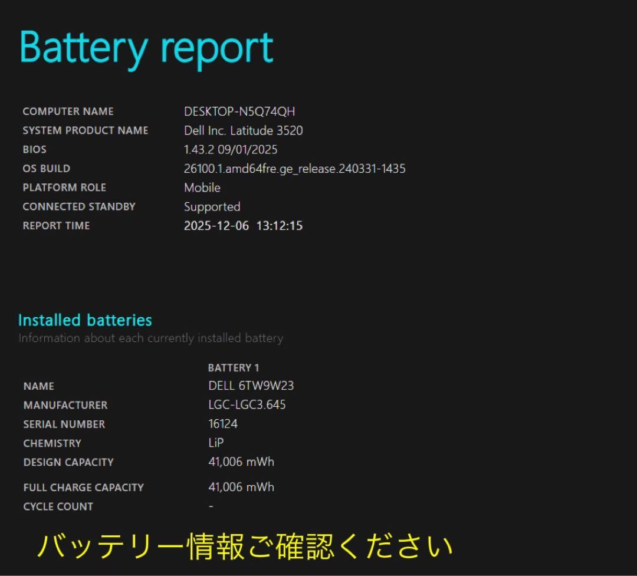Click the CYCLE COUNT dash value
The width and height of the screenshot is (637, 576).
tap(209, 506)
